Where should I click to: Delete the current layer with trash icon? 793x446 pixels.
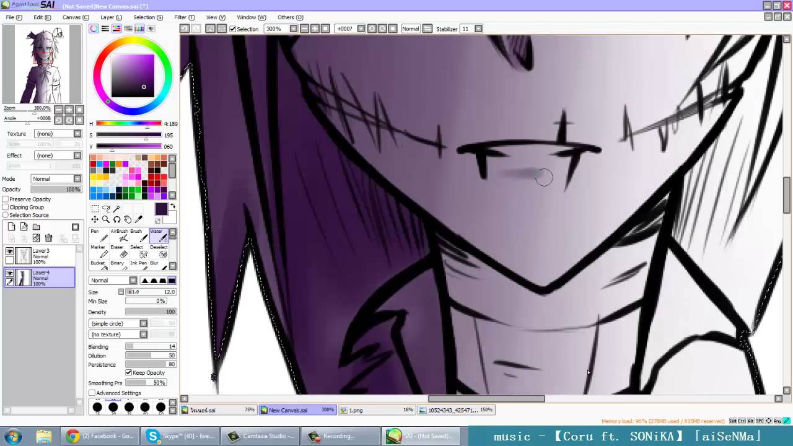click(x=48, y=238)
